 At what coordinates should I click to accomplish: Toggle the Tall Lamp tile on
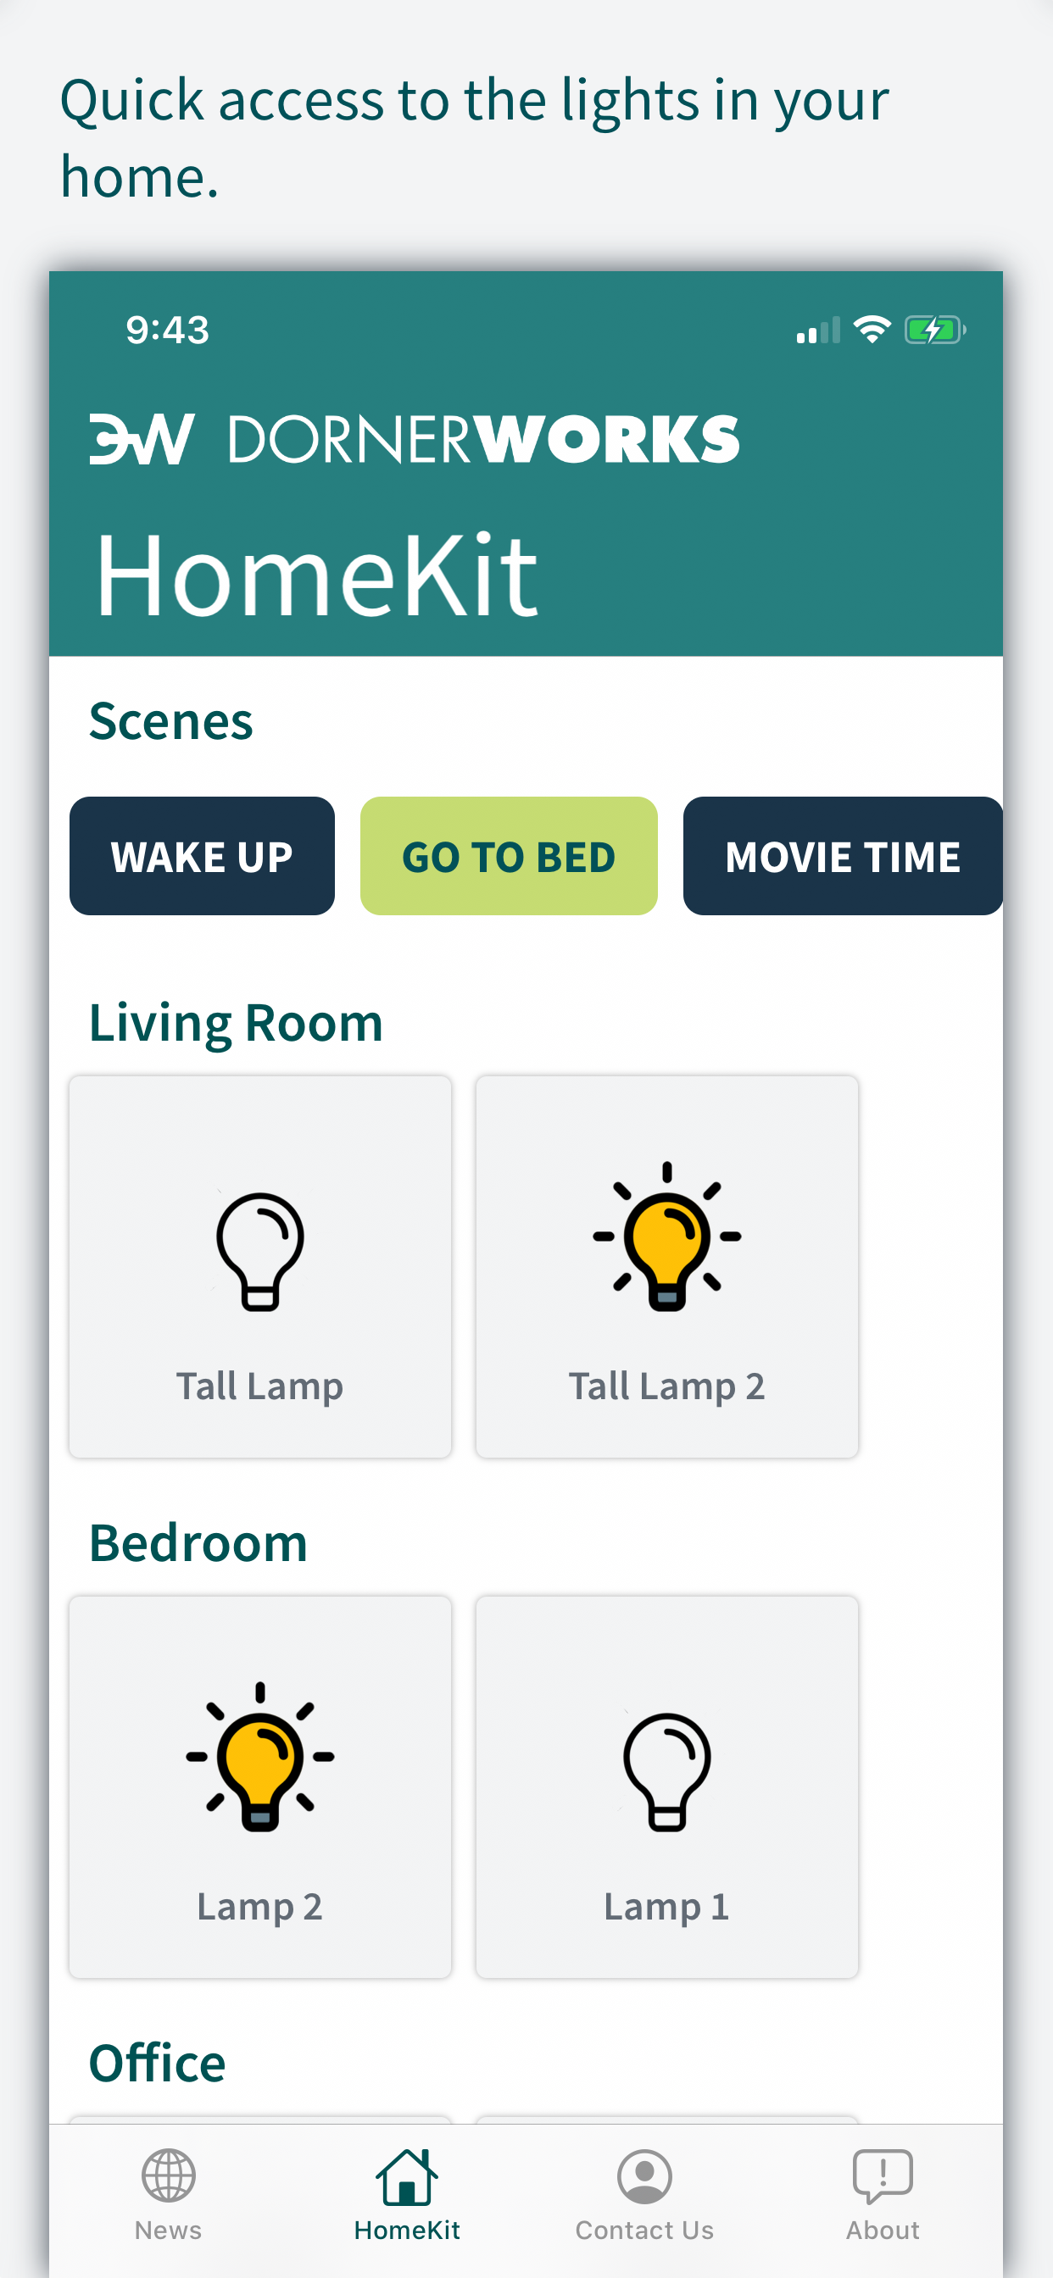coord(260,1266)
